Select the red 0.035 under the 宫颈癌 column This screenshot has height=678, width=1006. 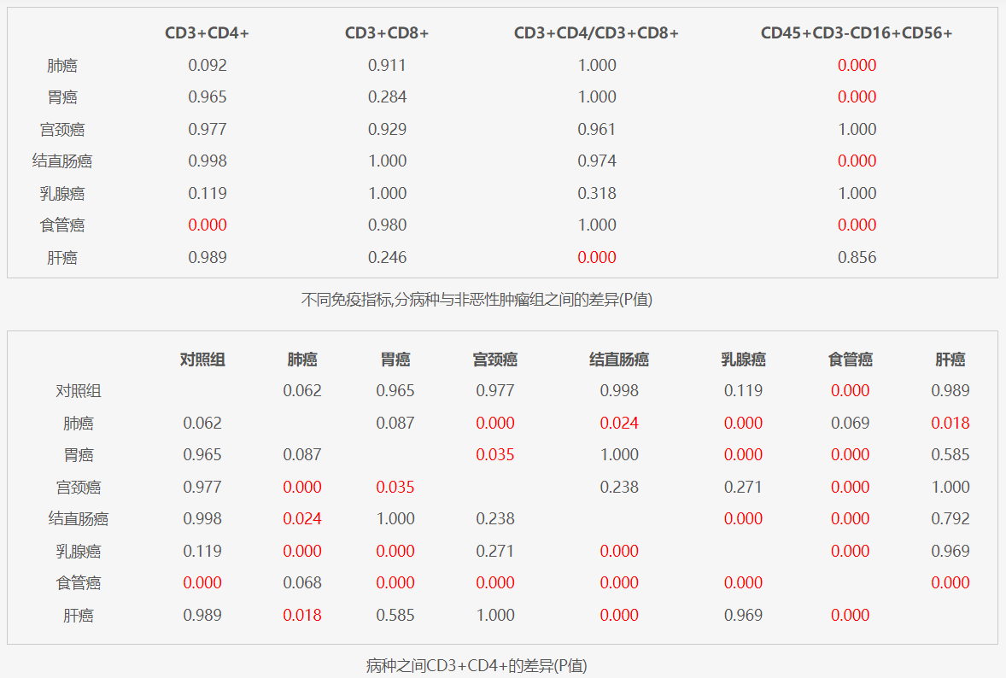[x=495, y=455]
